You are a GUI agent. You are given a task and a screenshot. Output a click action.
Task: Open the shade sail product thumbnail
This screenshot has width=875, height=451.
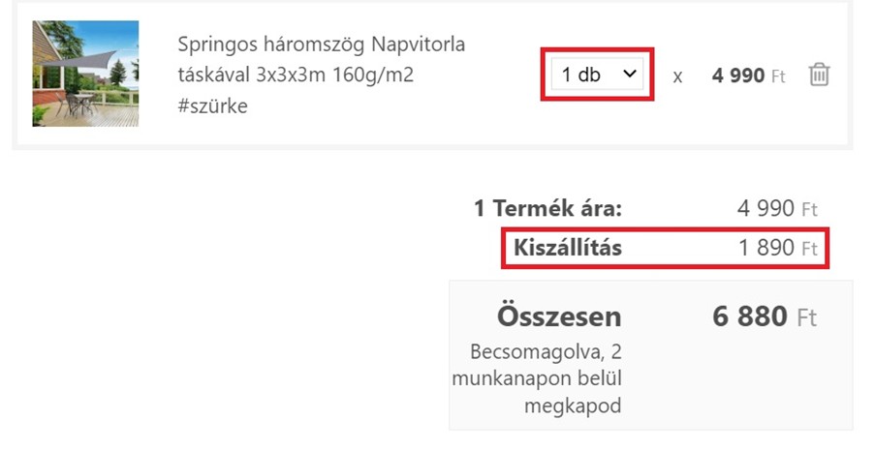85,74
